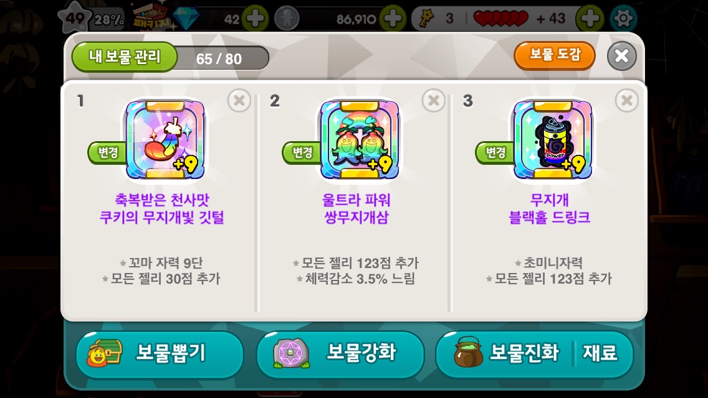Open 보물강화 treasure upgrade
The image size is (708, 398).
click(x=340, y=354)
